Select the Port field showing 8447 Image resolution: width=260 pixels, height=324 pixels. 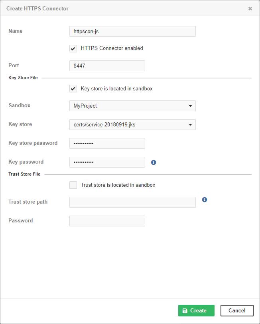click(107, 66)
